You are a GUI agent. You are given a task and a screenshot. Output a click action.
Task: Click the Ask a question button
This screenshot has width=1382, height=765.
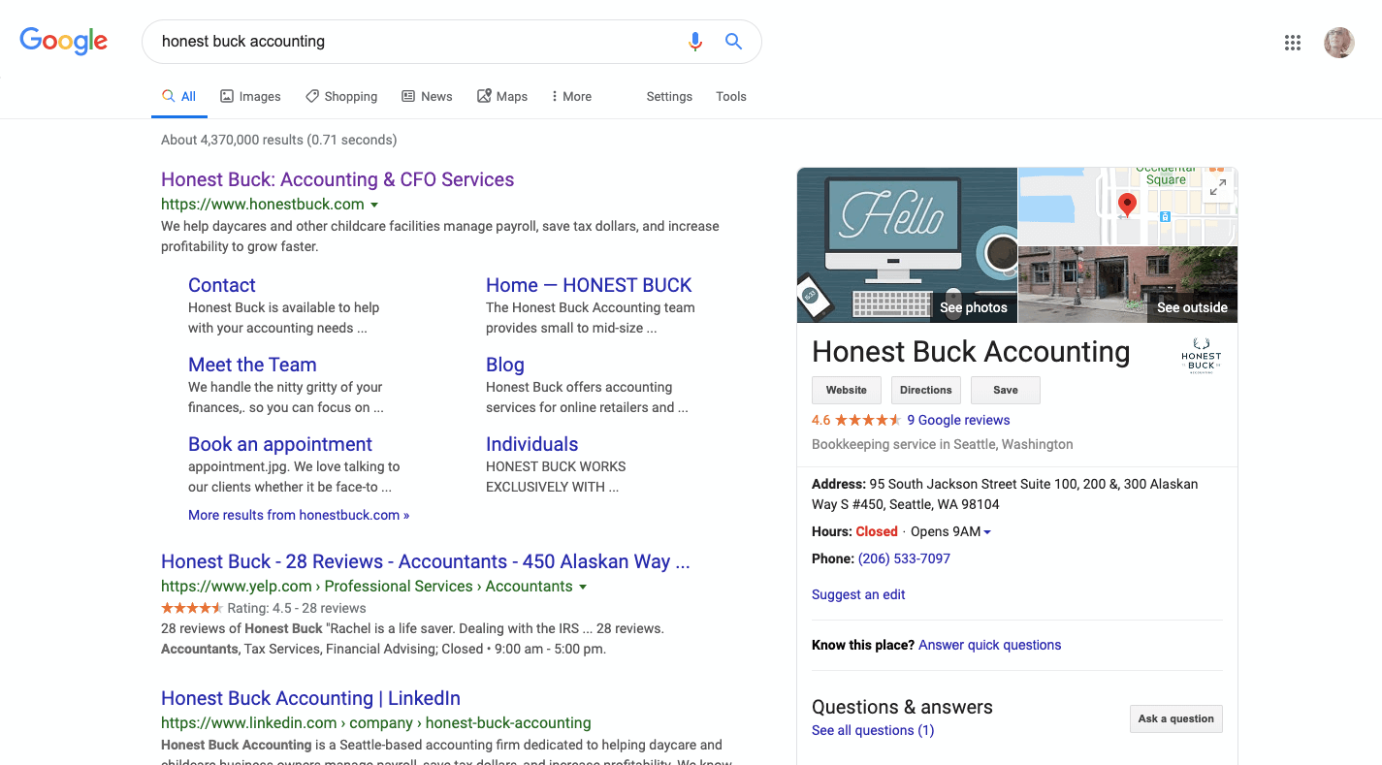[x=1176, y=718]
